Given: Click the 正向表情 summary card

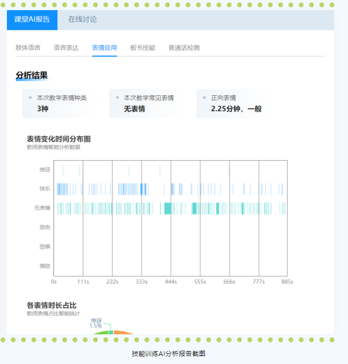Looking at the screenshot, I should [231, 103].
